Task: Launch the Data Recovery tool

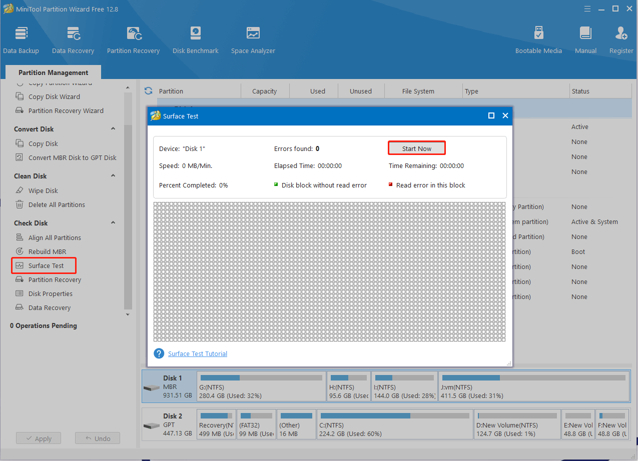Action: point(73,40)
